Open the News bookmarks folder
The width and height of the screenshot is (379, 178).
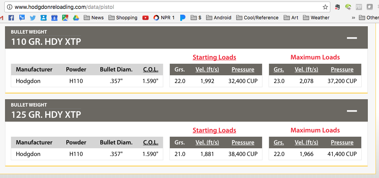pos(93,18)
